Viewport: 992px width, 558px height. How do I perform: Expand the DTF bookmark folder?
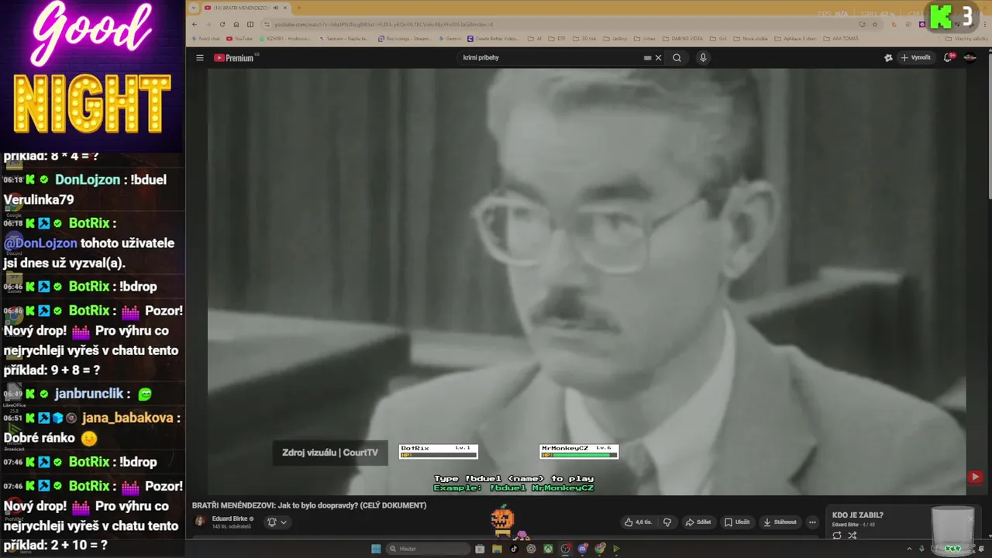coord(558,38)
